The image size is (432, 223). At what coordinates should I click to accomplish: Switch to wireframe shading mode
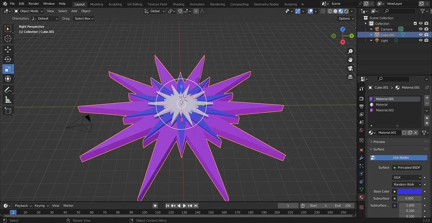(330, 11)
